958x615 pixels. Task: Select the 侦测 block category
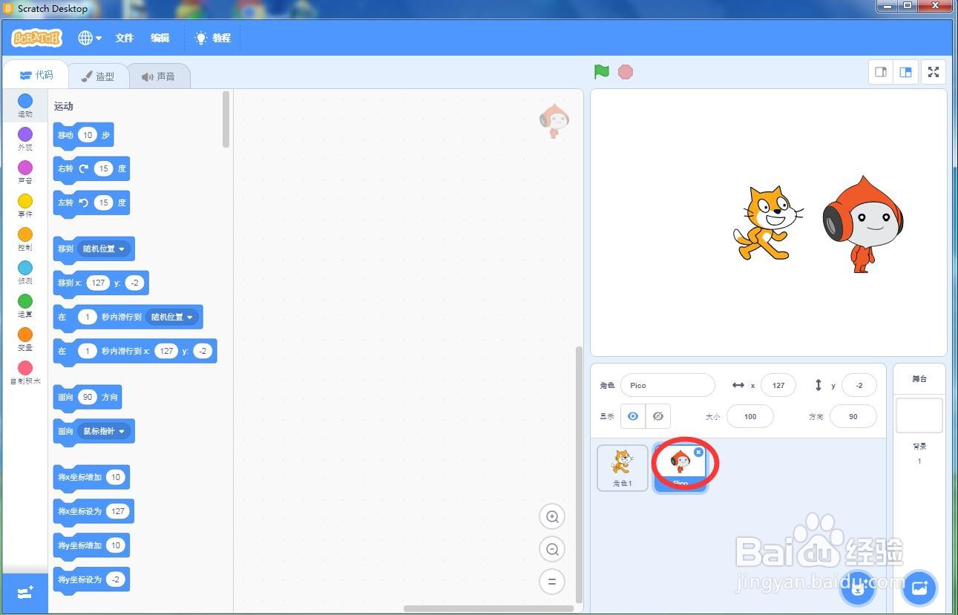click(x=25, y=272)
